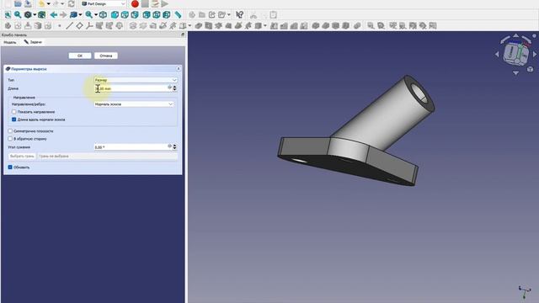The image size is (539, 303).
Task: Float the Комбо панель via its undock icon
Action: click(x=183, y=35)
